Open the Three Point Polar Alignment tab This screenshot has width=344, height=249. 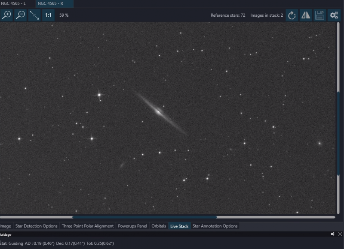88,226
